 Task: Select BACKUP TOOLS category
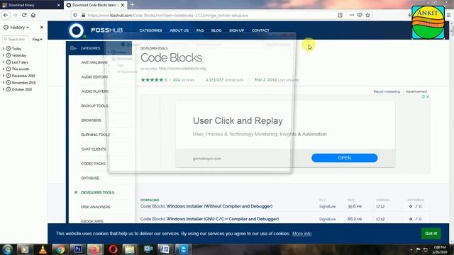[x=94, y=106]
